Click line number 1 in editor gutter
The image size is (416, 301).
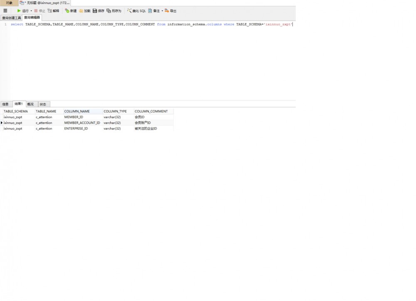point(5,24)
